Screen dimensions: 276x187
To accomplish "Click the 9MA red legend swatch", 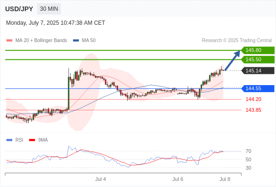I will pos(32,140).
